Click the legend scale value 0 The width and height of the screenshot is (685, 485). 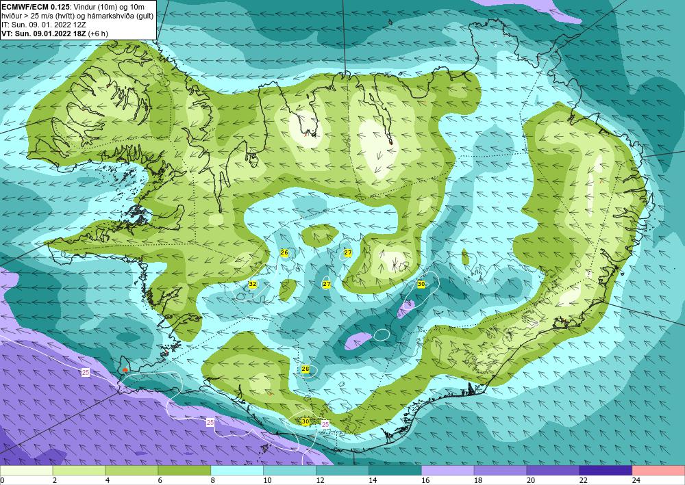click(2, 480)
